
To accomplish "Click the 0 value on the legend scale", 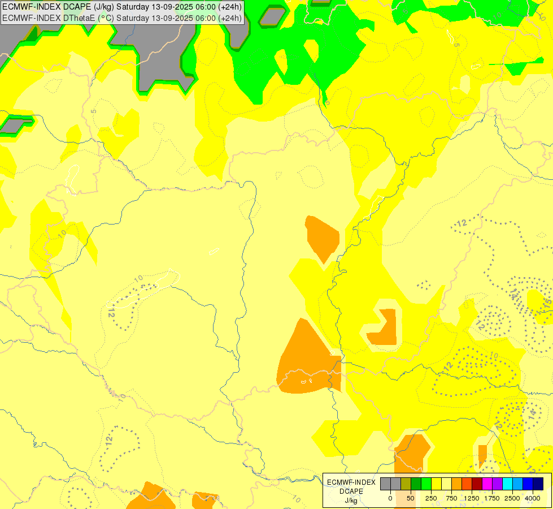I will (390, 498).
